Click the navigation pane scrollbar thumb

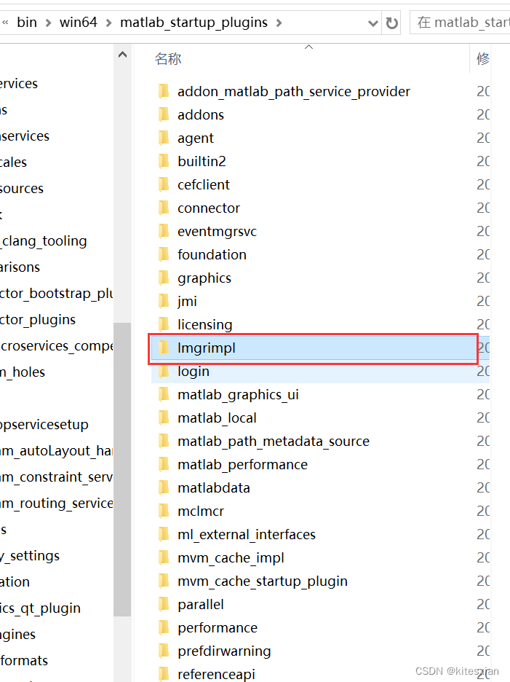pos(122,469)
